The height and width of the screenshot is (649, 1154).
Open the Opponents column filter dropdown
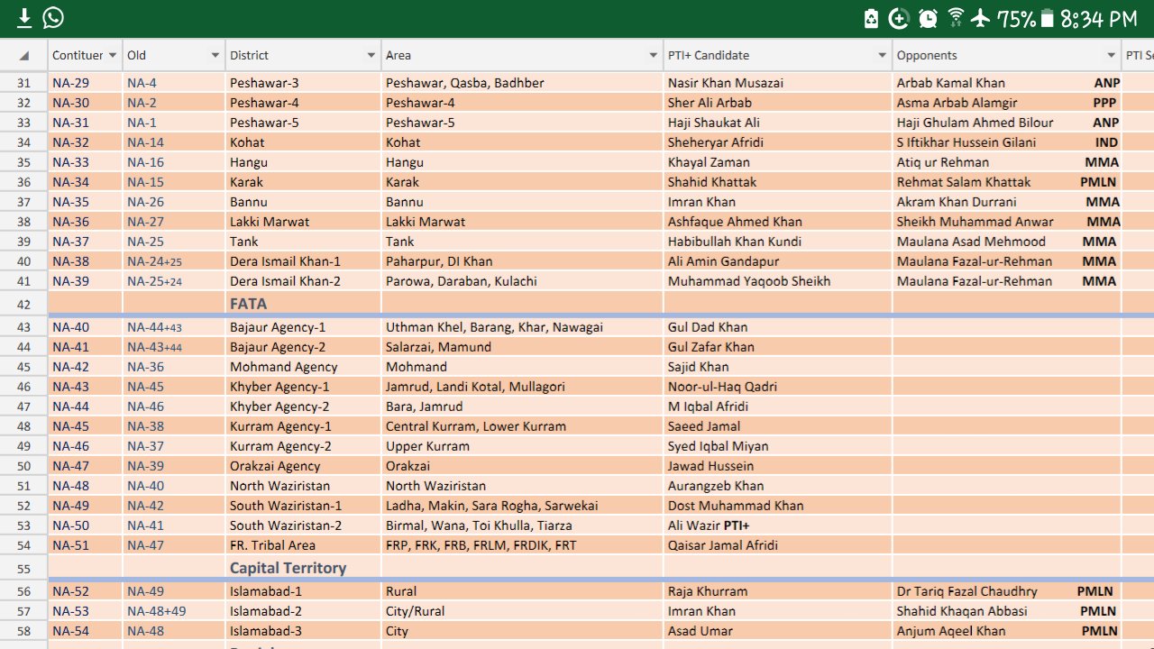click(1112, 56)
